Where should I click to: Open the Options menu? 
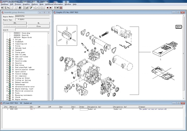point(34,4)
